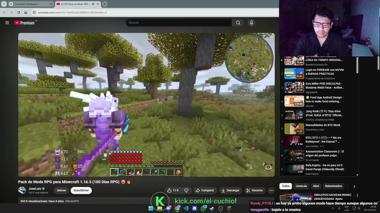Dislike the video with thumbs down
380x213 pixels.
(x=186, y=190)
